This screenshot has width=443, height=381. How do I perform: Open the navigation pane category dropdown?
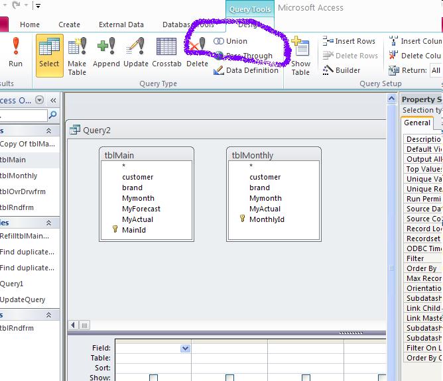pos(40,100)
